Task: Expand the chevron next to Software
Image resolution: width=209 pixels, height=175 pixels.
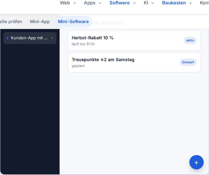Action: [x=134, y=3]
